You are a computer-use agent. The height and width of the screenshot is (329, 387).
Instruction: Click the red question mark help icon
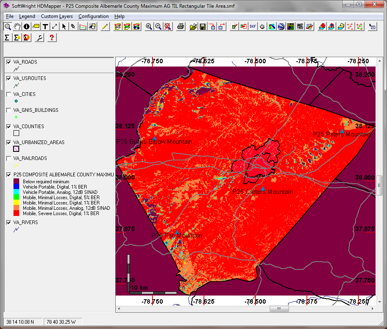(52, 38)
